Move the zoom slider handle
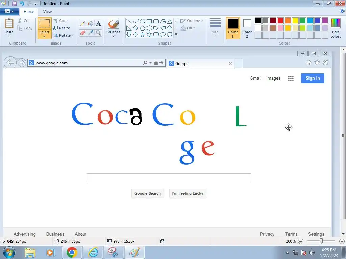The height and width of the screenshot is (259, 346). (x=321, y=241)
